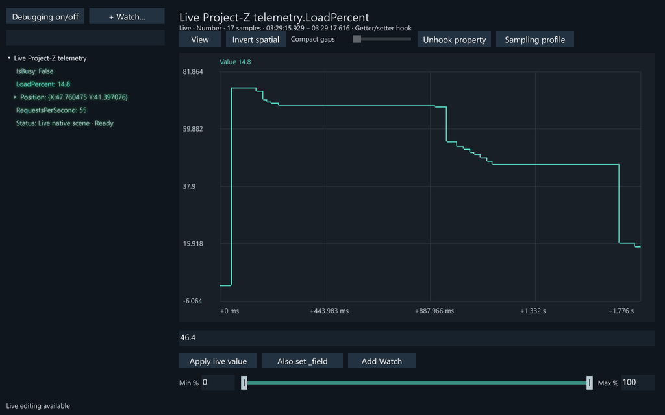This screenshot has width=665, height=415.
Task: Click the Value 14.8 chart label
Action: (235, 62)
